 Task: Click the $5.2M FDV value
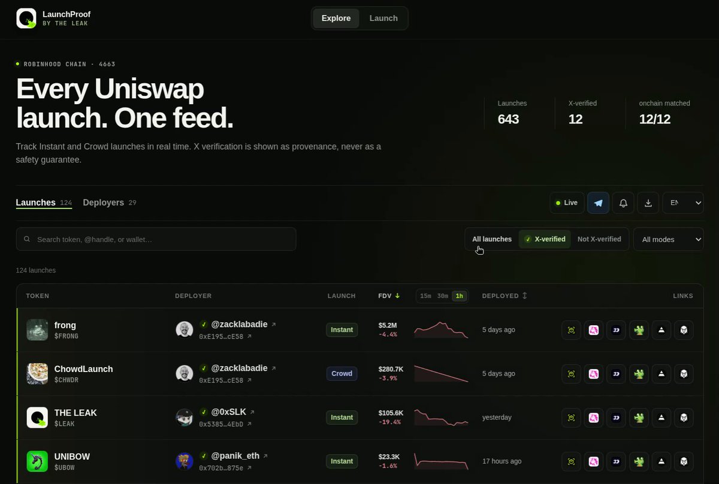[x=388, y=325]
